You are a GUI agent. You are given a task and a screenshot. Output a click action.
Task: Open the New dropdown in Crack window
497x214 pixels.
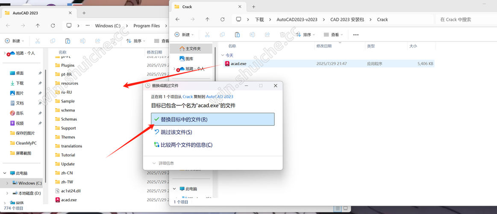coord(184,35)
